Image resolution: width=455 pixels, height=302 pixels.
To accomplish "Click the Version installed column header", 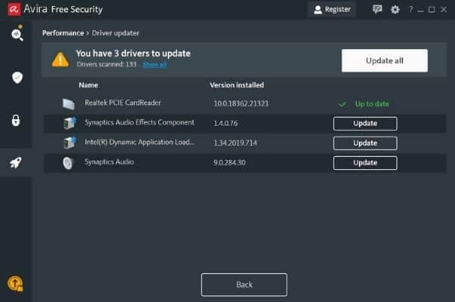I will 237,85.
